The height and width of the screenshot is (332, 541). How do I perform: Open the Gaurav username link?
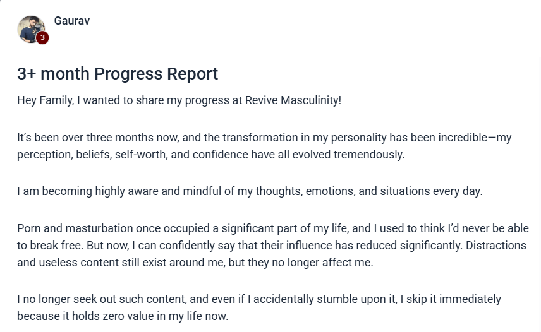[x=72, y=21]
